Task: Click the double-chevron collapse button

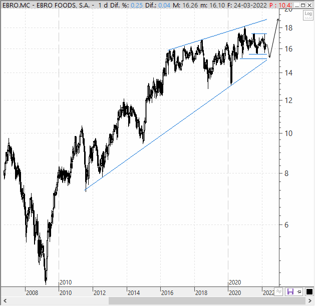Action: coord(278,291)
